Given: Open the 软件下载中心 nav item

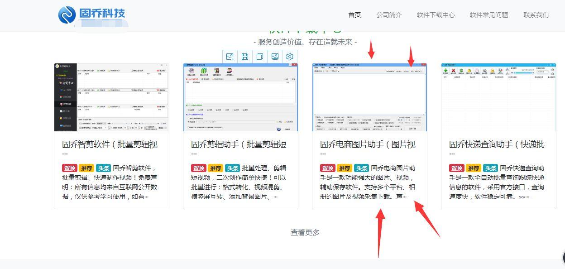Looking at the screenshot, I should [x=436, y=15].
